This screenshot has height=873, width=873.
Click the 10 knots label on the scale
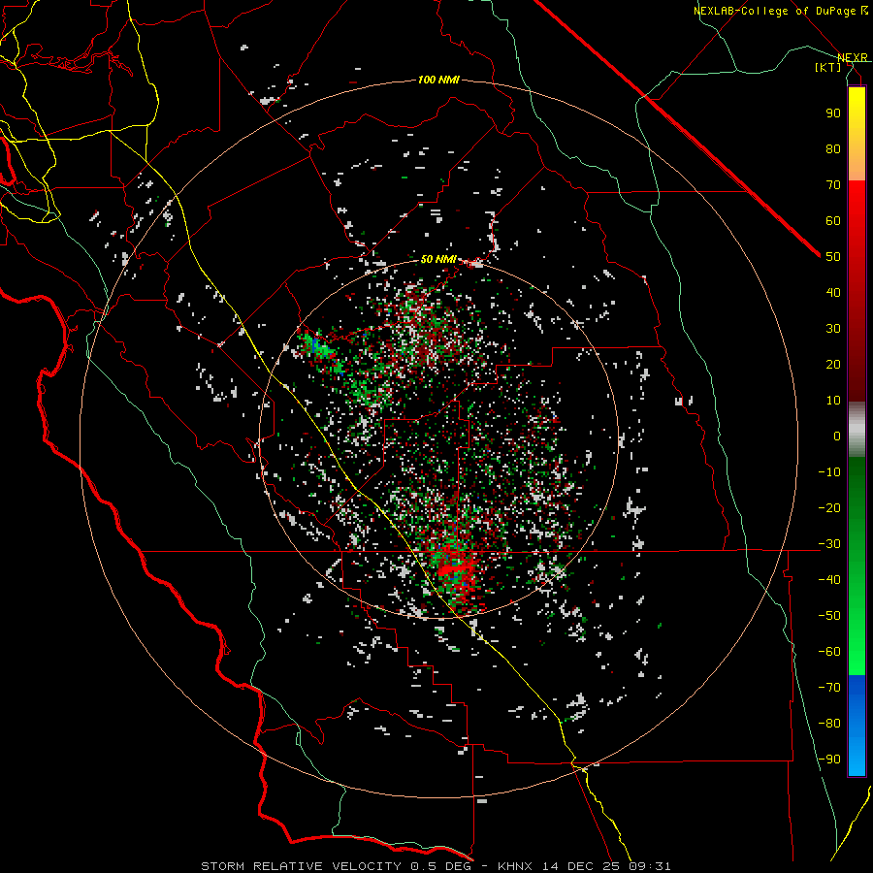pos(833,401)
